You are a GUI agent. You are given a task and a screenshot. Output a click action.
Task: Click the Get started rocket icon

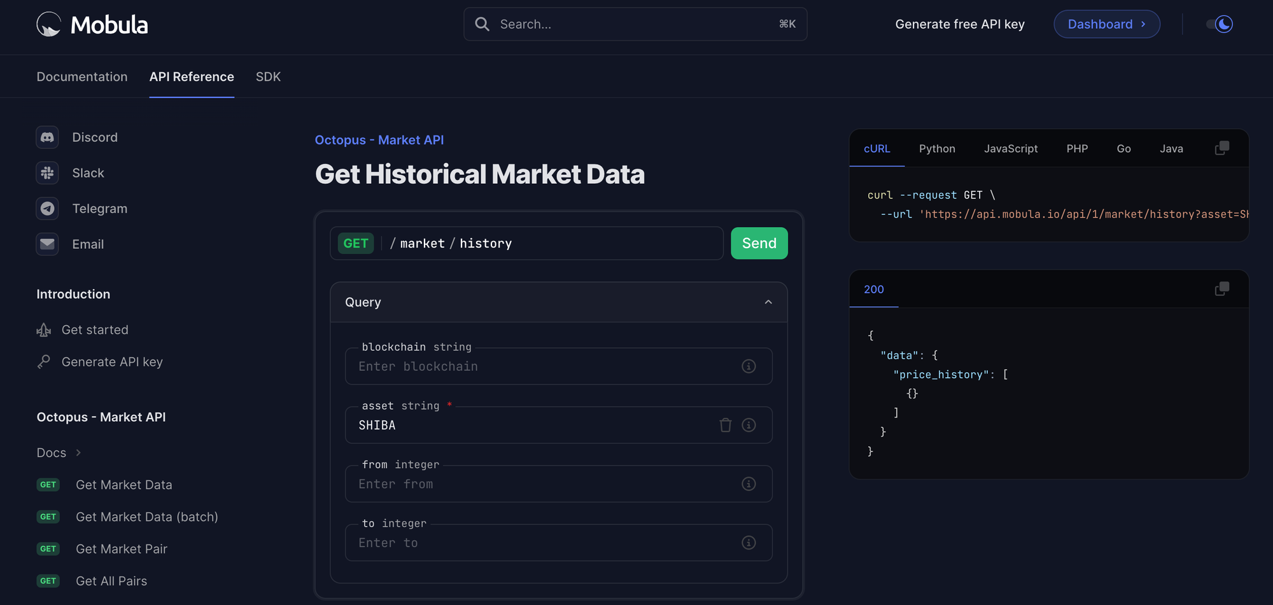[x=44, y=330]
